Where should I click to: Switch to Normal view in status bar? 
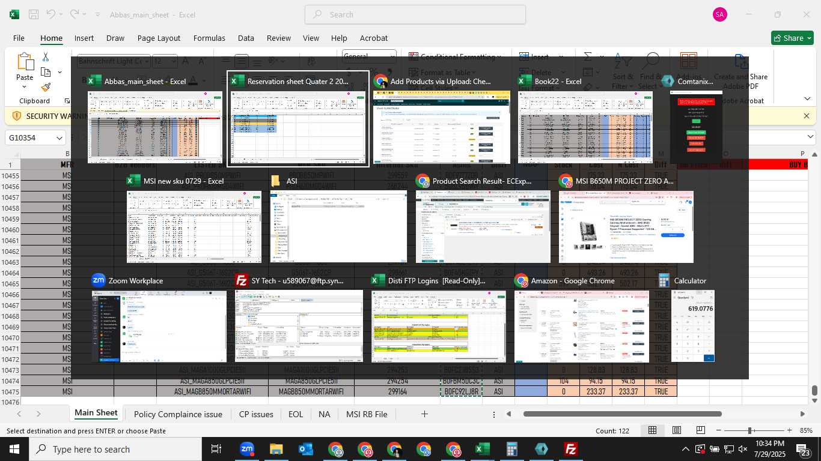(x=652, y=430)
